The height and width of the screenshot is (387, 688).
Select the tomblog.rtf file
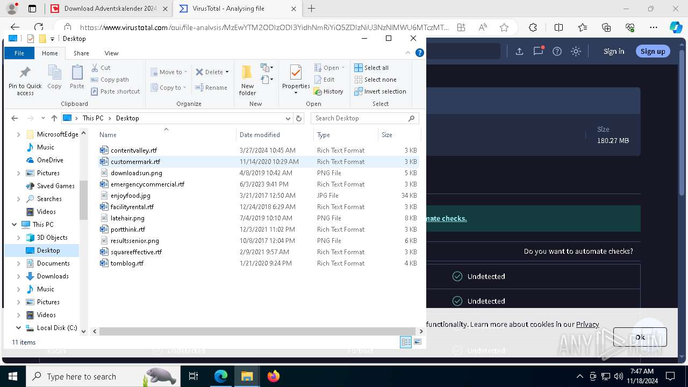pos(127,263)
